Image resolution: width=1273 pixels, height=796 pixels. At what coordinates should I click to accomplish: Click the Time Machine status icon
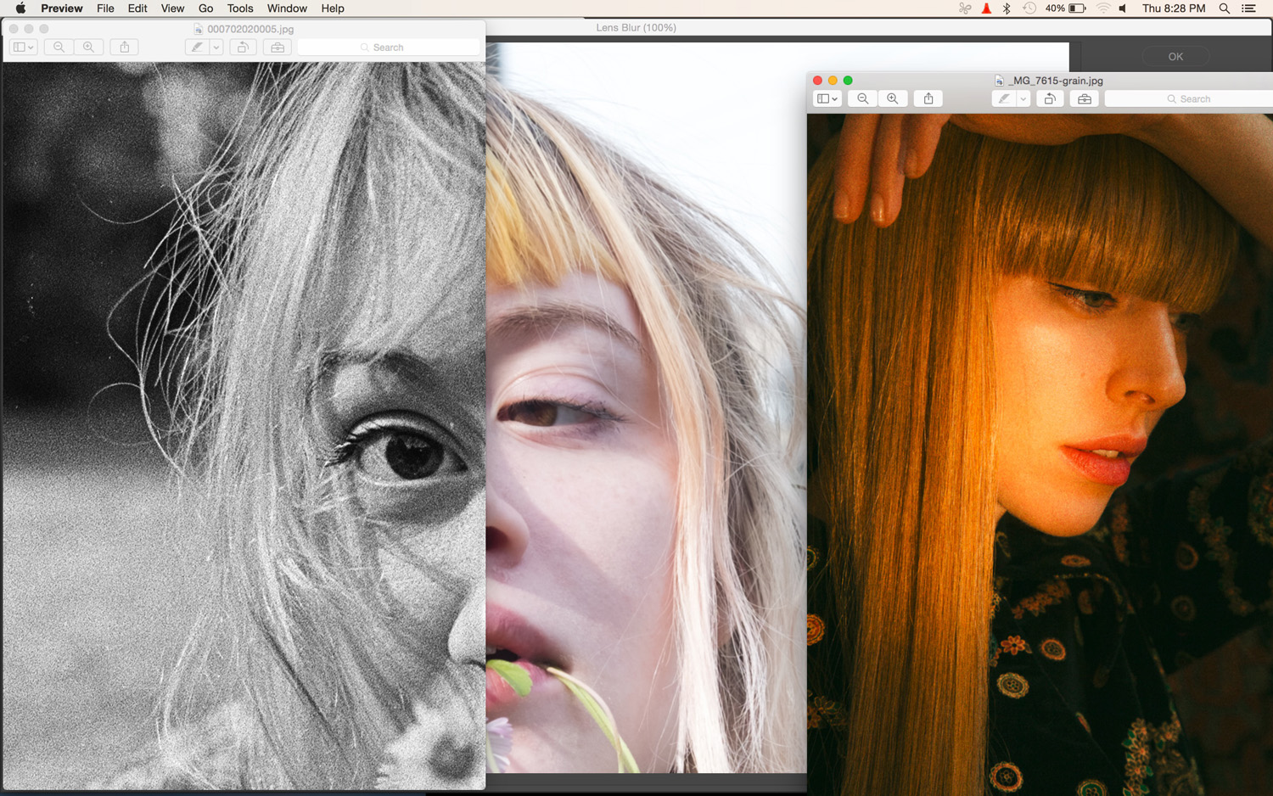click(x=1029, y=8)
